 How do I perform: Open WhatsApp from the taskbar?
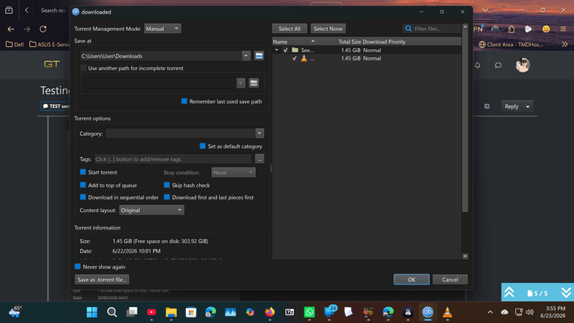coord(310,312)
